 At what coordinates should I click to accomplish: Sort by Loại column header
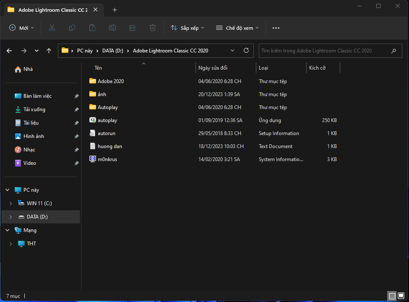[x=263, y=68]
